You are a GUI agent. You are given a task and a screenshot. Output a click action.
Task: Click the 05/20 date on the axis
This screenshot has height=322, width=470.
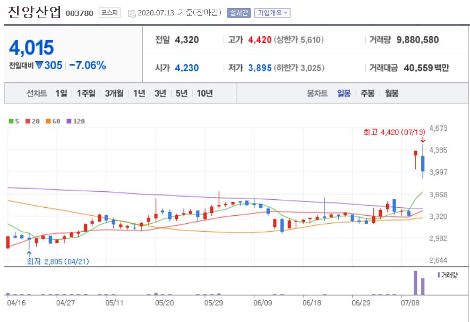pyautogui.click(x=164, y=302)
